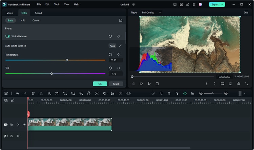Screen dimensions: 254x150
Task: Select the Crop tool in timeline toolbar
Action: (57, 93)
